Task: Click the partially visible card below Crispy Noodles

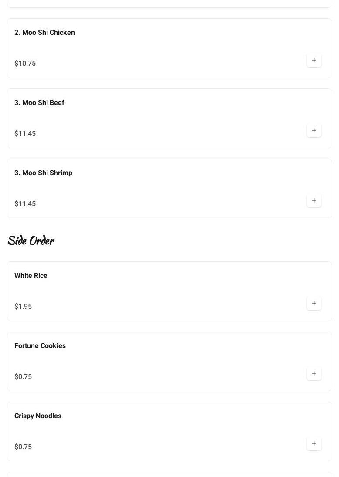Action: click(169, 474)
